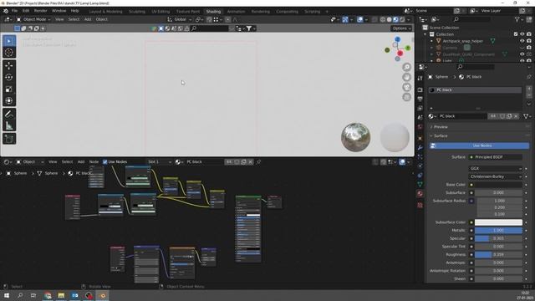Viewport: 535px width, 301px height.
Task: Open the viewport Options dropdown
Action: [x=401, y=28]
